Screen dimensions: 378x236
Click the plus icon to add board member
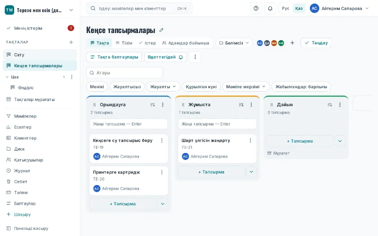click(292, 43)
